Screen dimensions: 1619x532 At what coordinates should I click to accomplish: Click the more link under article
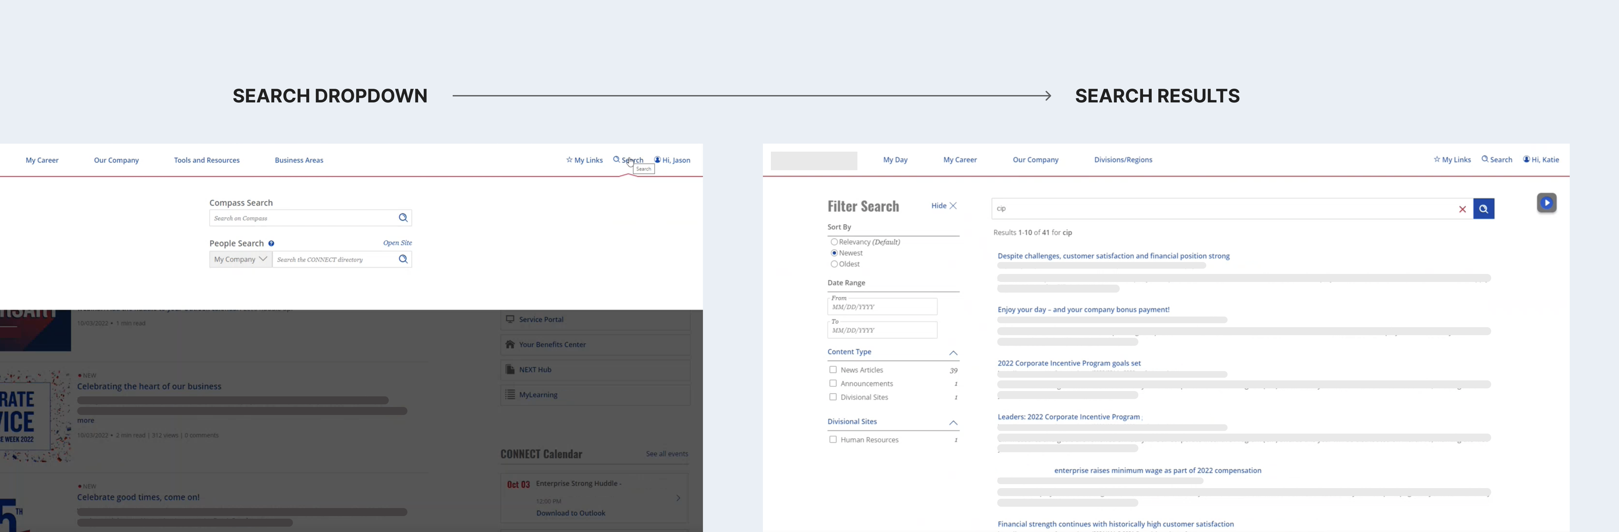click(x=86, y=420)
